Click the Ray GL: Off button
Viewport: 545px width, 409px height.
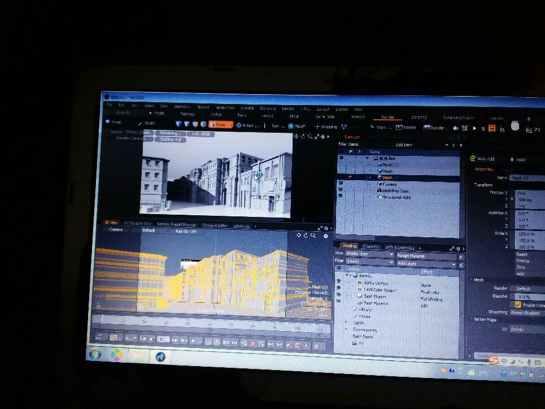click(x=186, y=231)
